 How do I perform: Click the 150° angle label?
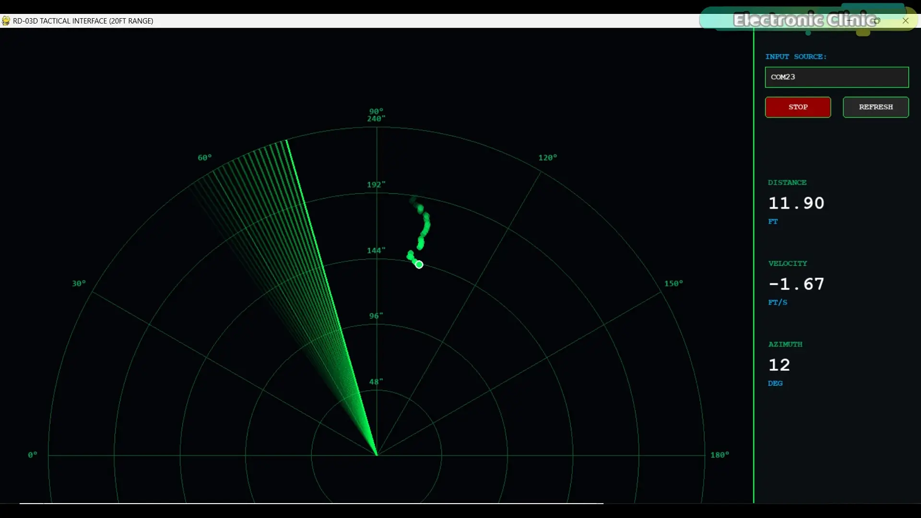tap(673, 283)
